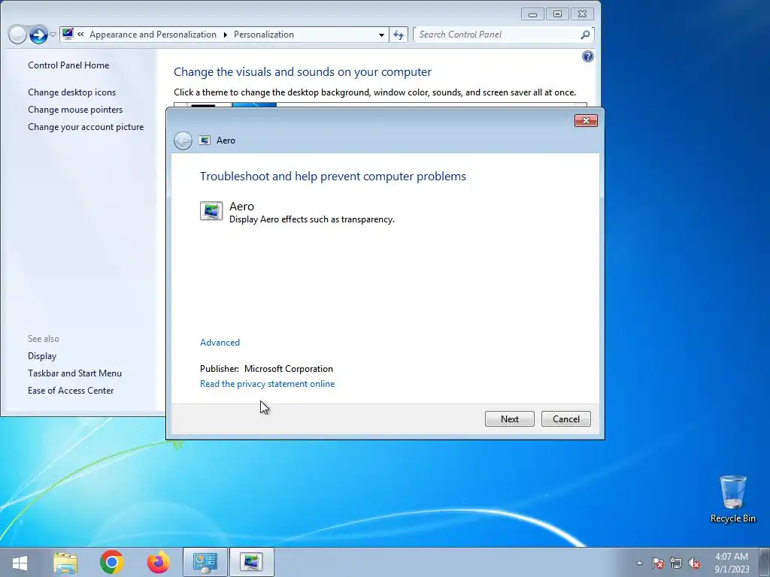
Task: Expand the address bar history dropdown
Action: pyautogui.click(x=381, y=35)
